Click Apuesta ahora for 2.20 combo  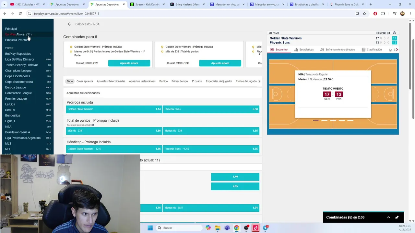tap(129, 63)
